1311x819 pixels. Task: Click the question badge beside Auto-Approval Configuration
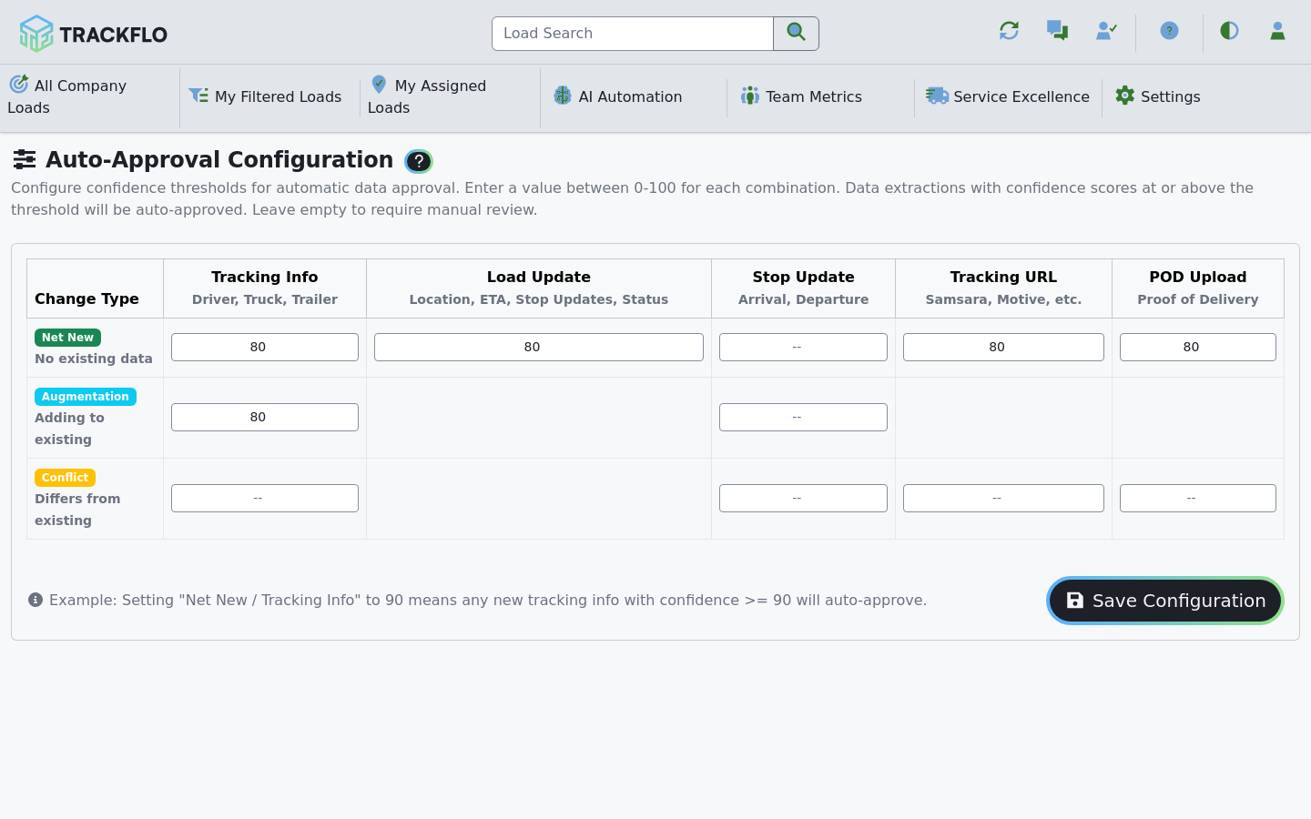pos(419,161)
